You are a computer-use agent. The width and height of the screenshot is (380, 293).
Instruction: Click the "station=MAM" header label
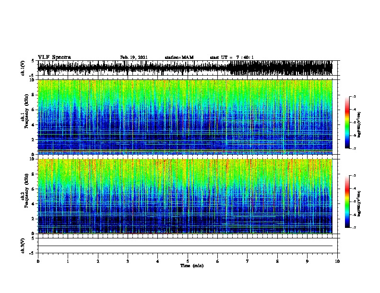[179, 57]
